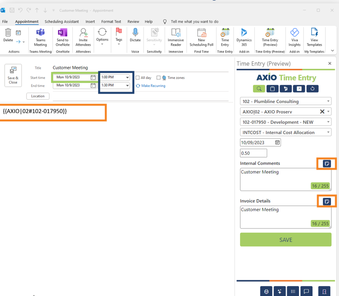Viewport: 339px width, 296px height.
Task: Open Immersive Reader
Action: click(176, 37)
